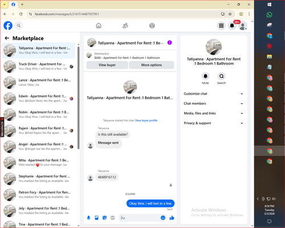Expand Customize chat section
The width and height of the screenshot is (285, 228).
pos(213,93)
